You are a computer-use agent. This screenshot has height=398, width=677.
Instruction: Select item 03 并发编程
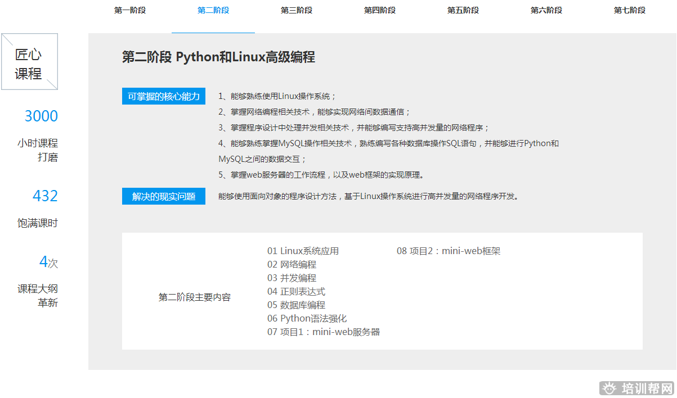(292, 278)
